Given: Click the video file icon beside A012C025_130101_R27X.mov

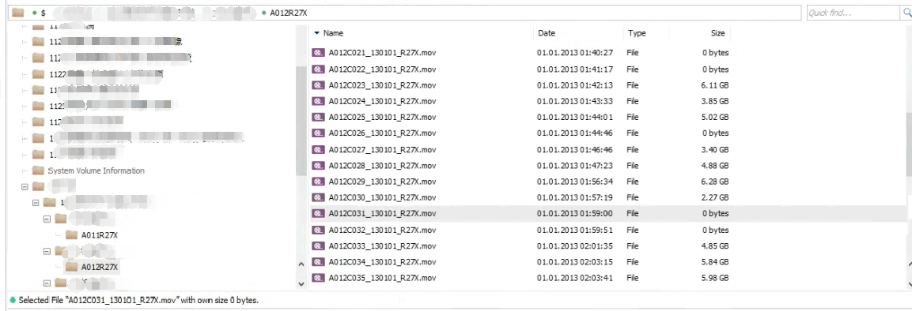Looking at the screenshot, I should point(317,117).
